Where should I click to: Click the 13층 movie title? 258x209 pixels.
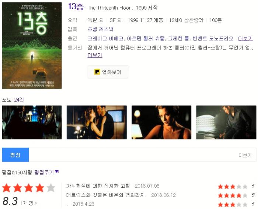tap(76, 7)
